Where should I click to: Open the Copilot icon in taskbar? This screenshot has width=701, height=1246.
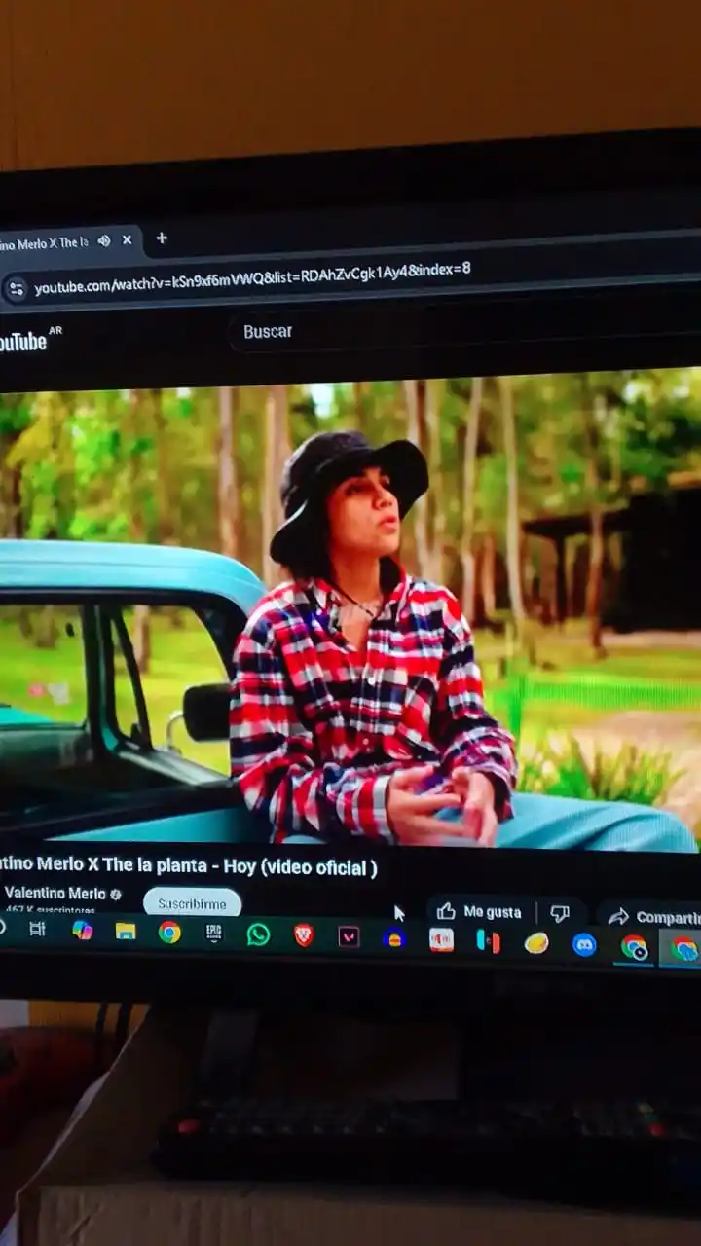[83, 930]
